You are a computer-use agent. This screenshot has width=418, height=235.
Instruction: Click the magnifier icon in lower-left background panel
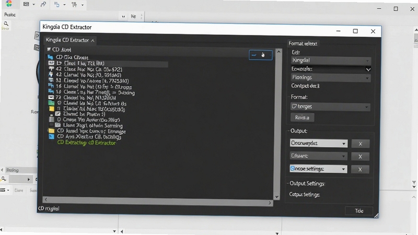pos(4,179)
